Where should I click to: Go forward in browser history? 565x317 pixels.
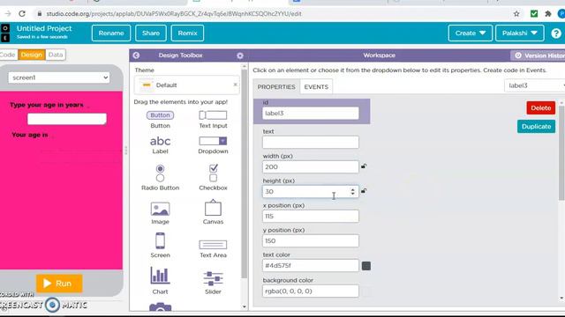(x=8, y=14)
